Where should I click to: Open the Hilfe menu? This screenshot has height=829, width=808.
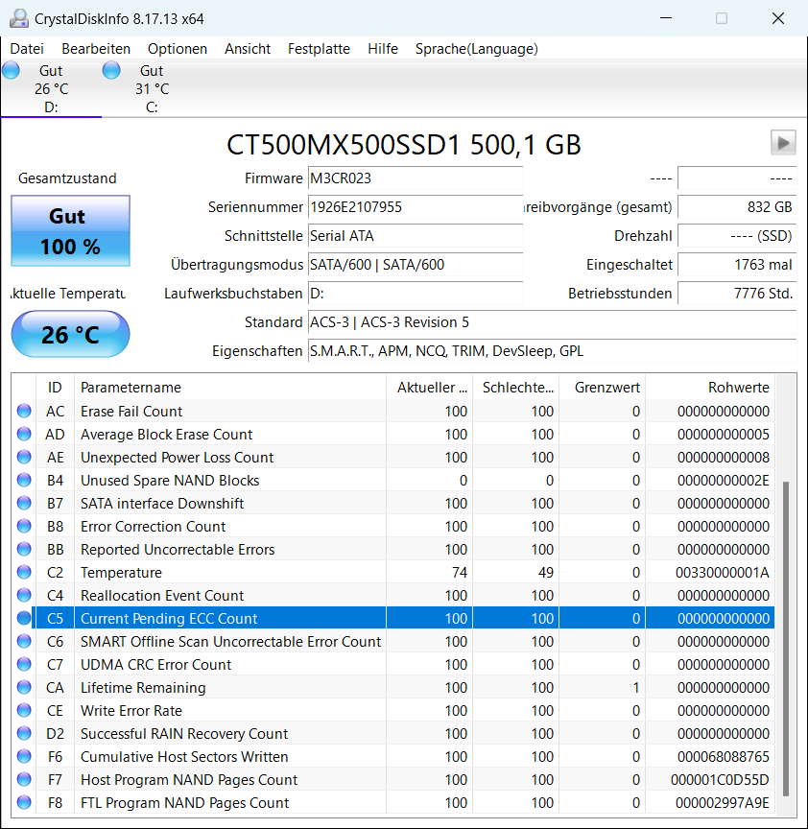click(x=383, y=49)
